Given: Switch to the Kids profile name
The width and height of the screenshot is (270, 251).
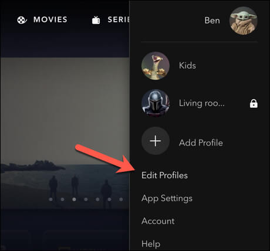Looking at the screenshot, I should coord(187,66).
